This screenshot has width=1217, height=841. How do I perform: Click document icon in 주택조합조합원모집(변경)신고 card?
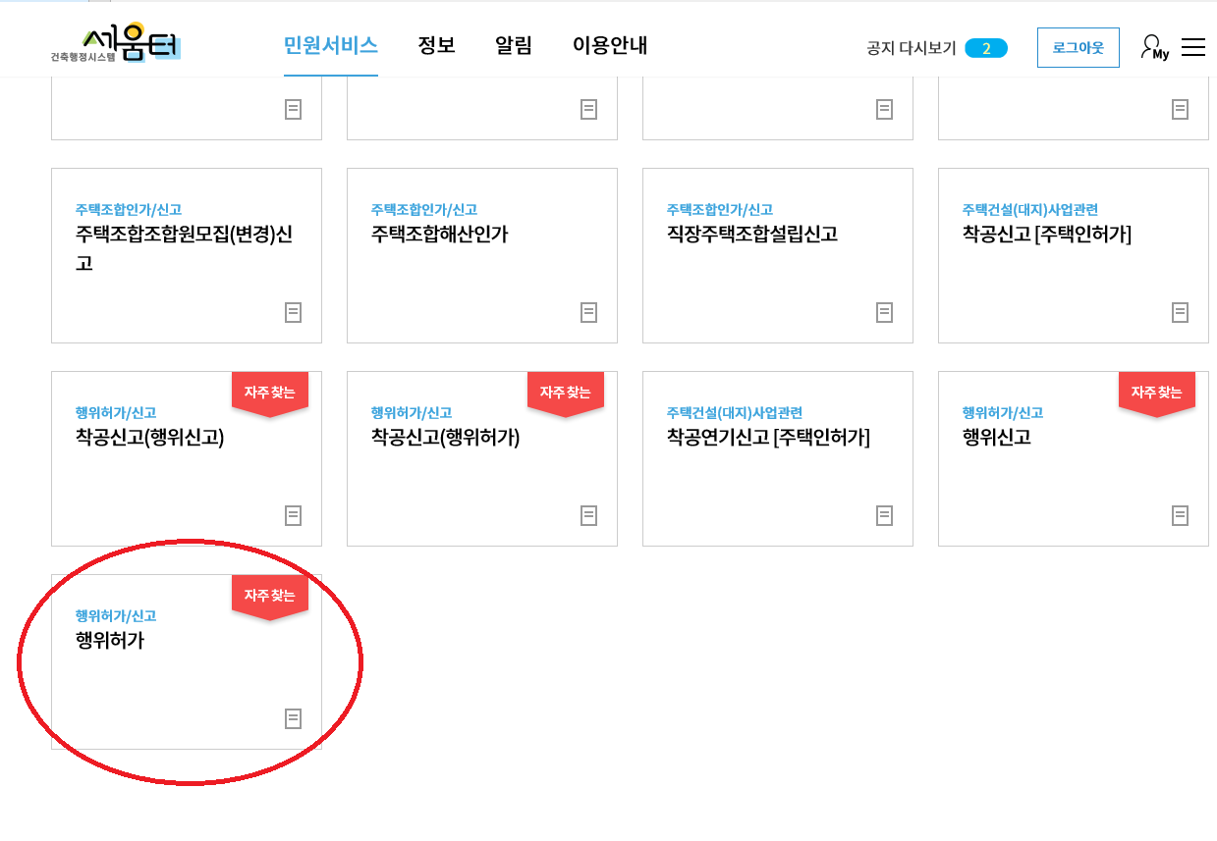point(293,312)
